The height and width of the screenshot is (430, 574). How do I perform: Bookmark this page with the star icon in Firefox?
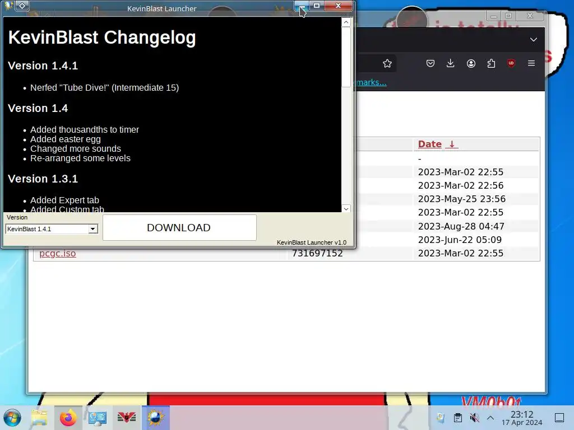[x=387, y=64]
